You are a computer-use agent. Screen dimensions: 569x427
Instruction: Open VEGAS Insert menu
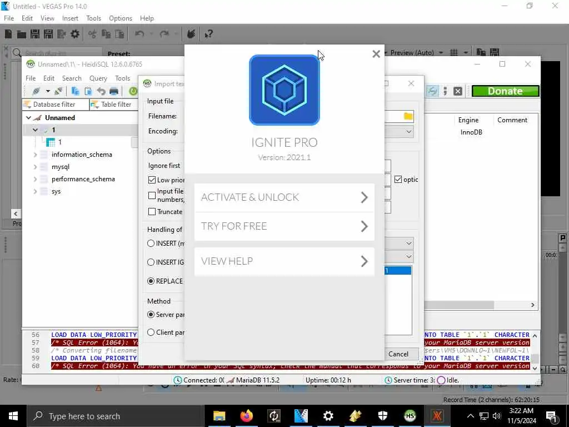point(70,18)
